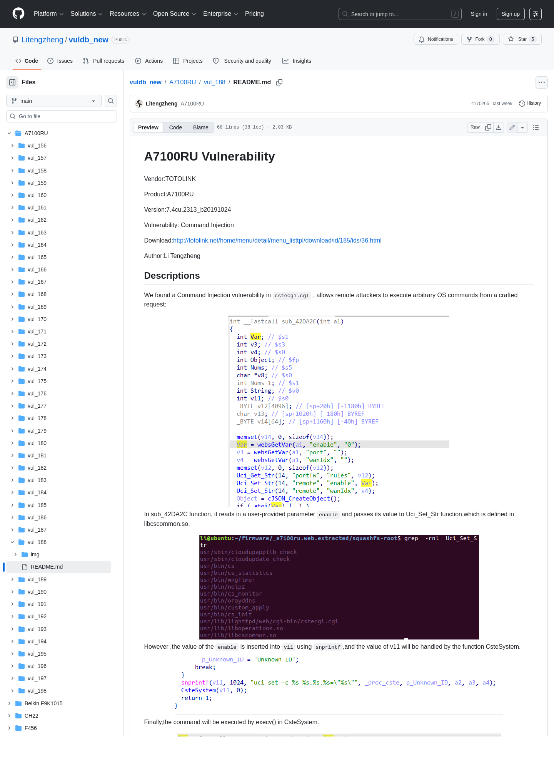554x770 pixels.
Task: Click the copy raw file icon
Action: pos(488,127)
